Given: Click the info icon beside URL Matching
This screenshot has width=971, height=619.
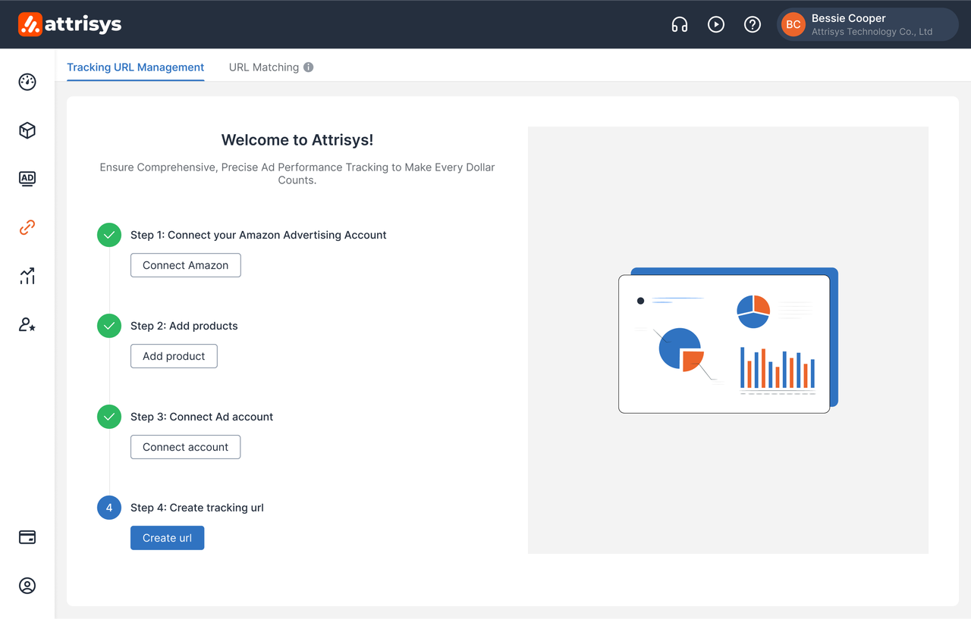Looking at the screenshot, I should pos(309,67).
